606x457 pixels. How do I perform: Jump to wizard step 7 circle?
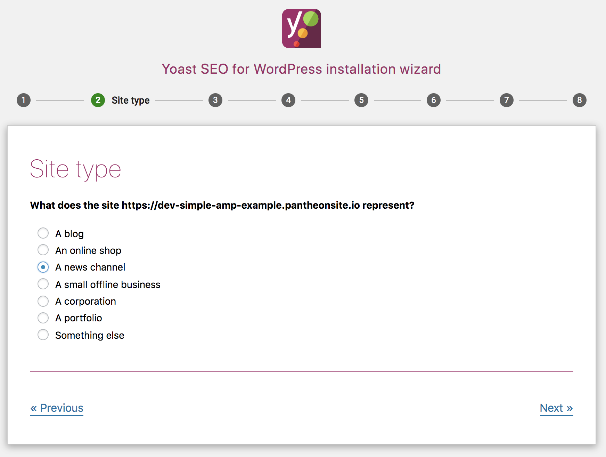[x=507, y=100]
